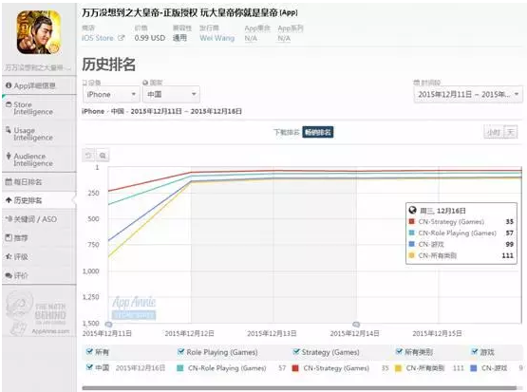This screenshot has height=392, width=527.
Task: Click the external link icon beside iOS Store
Action: point(121,38)
